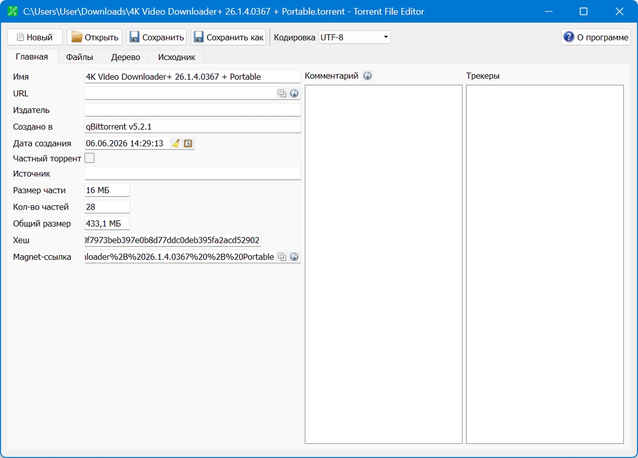This screenshot has width=638, height=458.
Task: Click the icon next to Комментарий label
Action: pyautogui.click(x=367, y=76)
